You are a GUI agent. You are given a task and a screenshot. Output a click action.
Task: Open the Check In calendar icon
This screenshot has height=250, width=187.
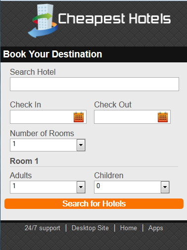click(x=79, y=117)
